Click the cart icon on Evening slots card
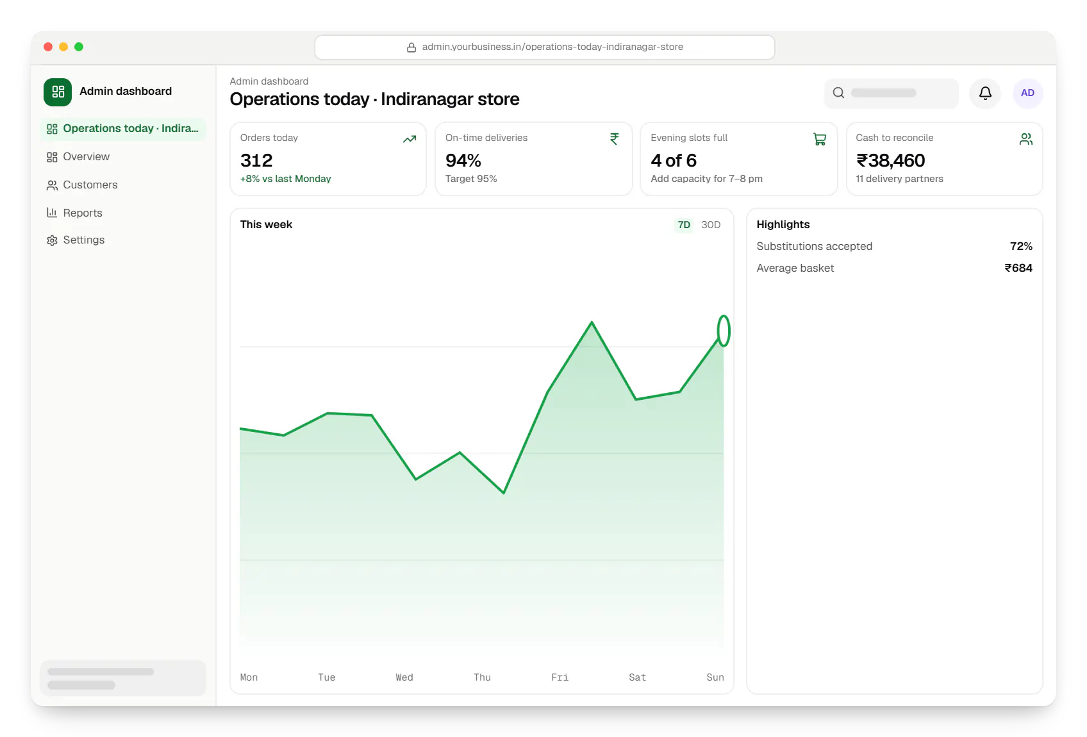 [x=820, y=139]
